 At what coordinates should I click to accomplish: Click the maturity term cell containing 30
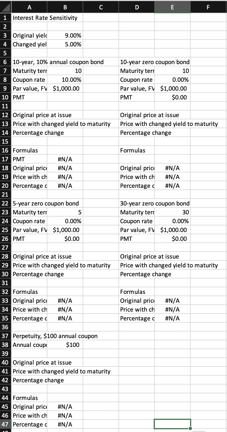(x=172, y=212)
